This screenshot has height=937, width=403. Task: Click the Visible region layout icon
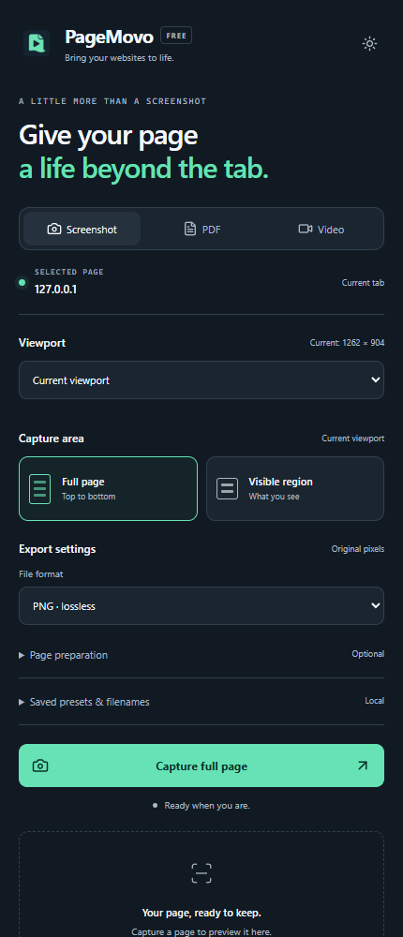click(227, 488)
